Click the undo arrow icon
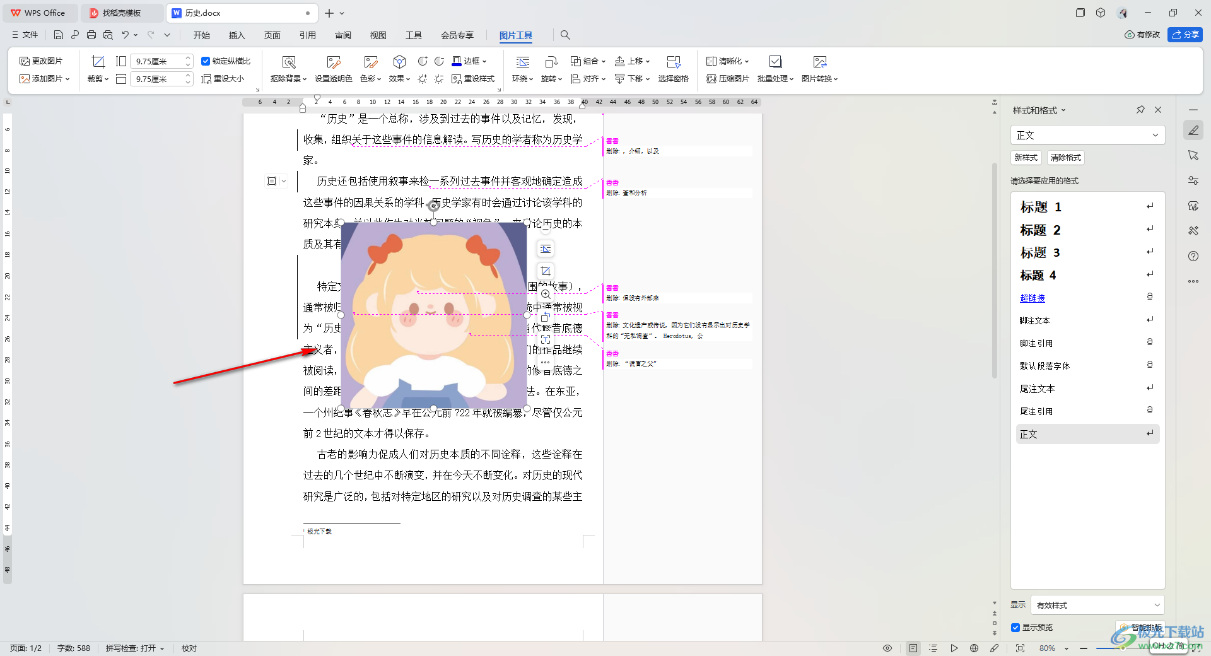 pyautogui.click(x=126, y=35)
